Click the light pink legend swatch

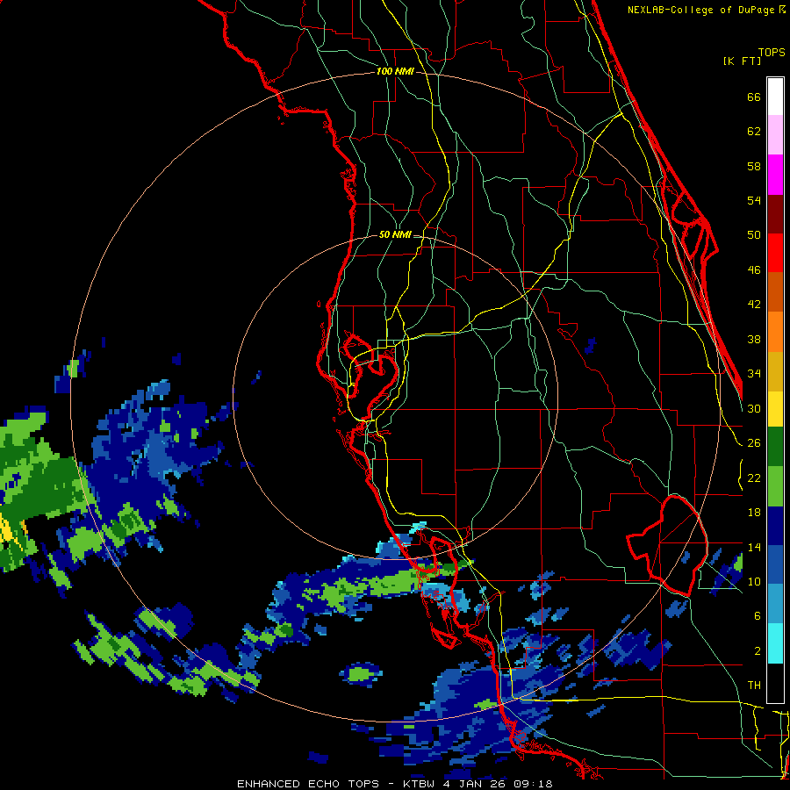775,134
